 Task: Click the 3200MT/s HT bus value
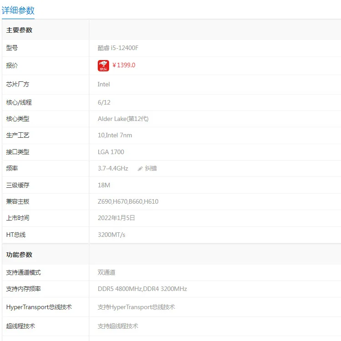[x=111, y=235]
